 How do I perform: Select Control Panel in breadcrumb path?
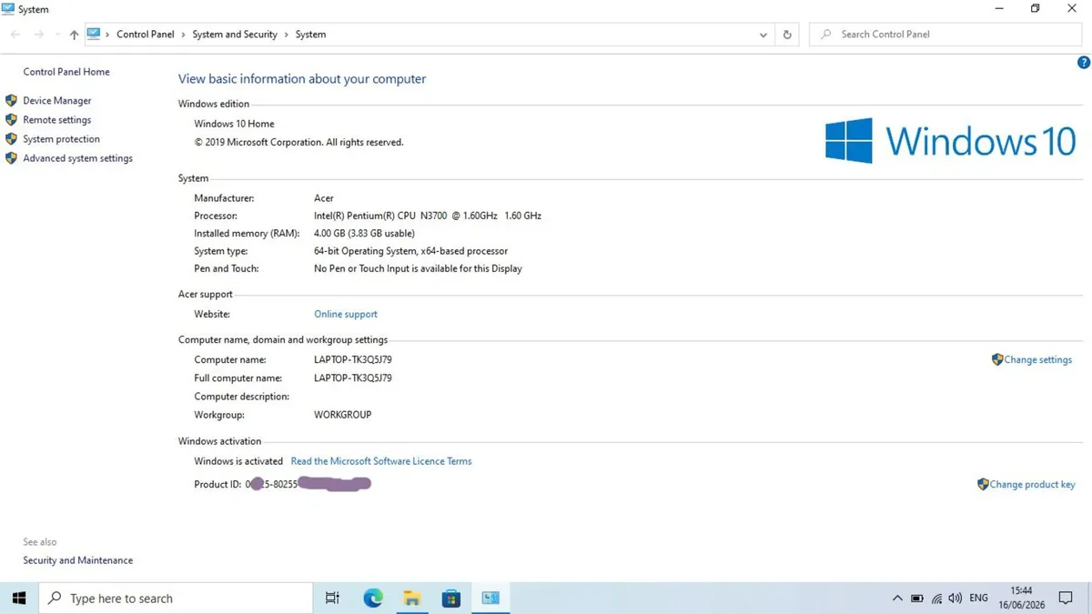coord(145,35)
